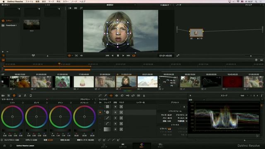Switch to the Media page tab

(104, 146)
